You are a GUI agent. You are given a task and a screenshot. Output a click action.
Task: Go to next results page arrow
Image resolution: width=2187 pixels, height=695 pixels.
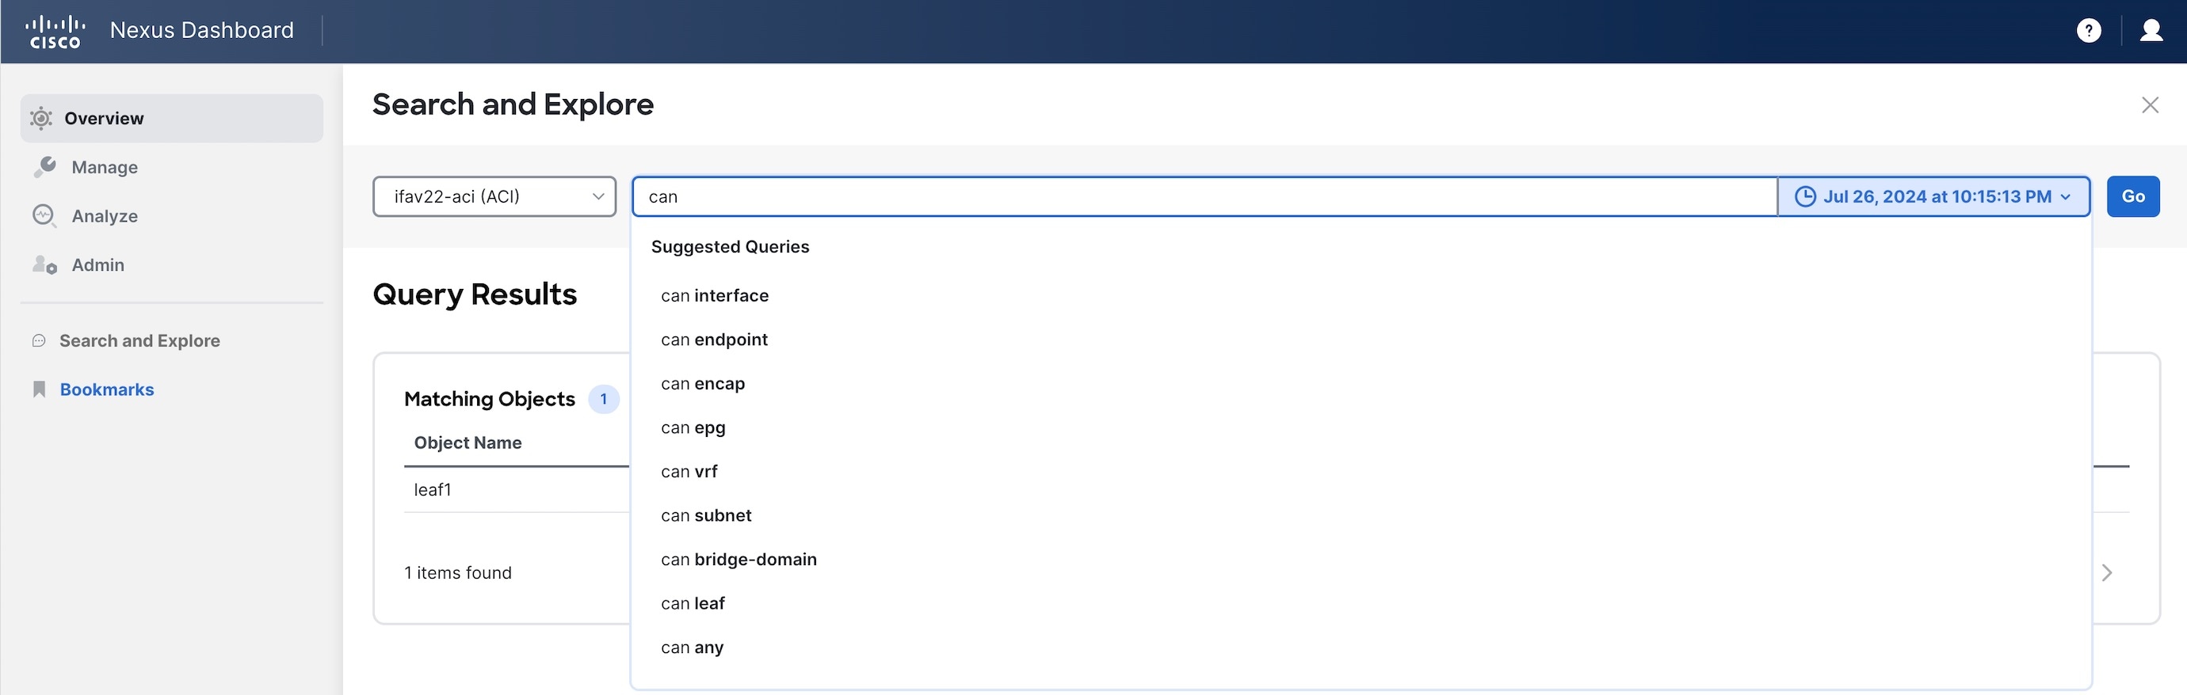[x=2106, y=573]
